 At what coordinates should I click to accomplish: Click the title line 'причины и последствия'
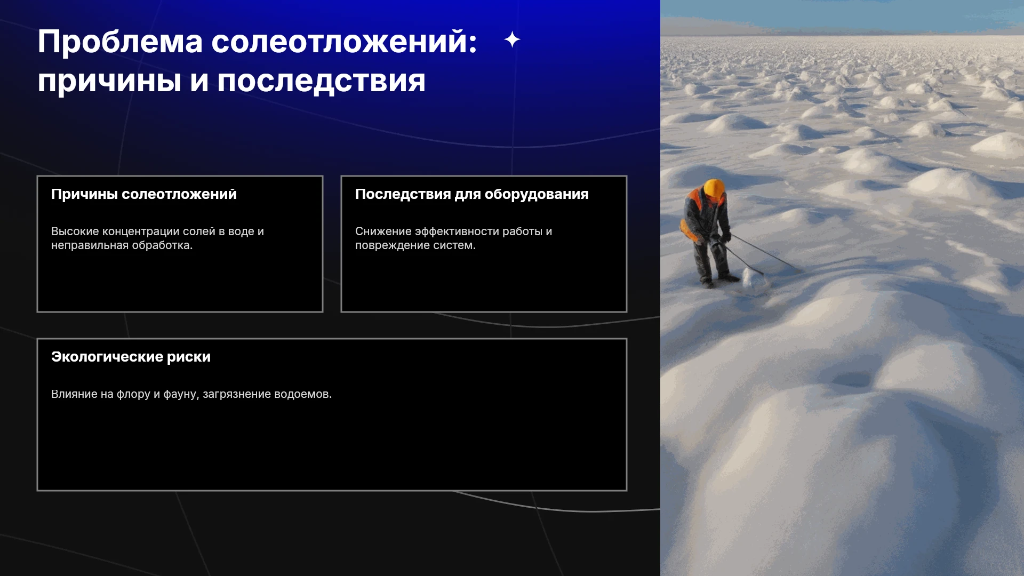click(231, 81)
